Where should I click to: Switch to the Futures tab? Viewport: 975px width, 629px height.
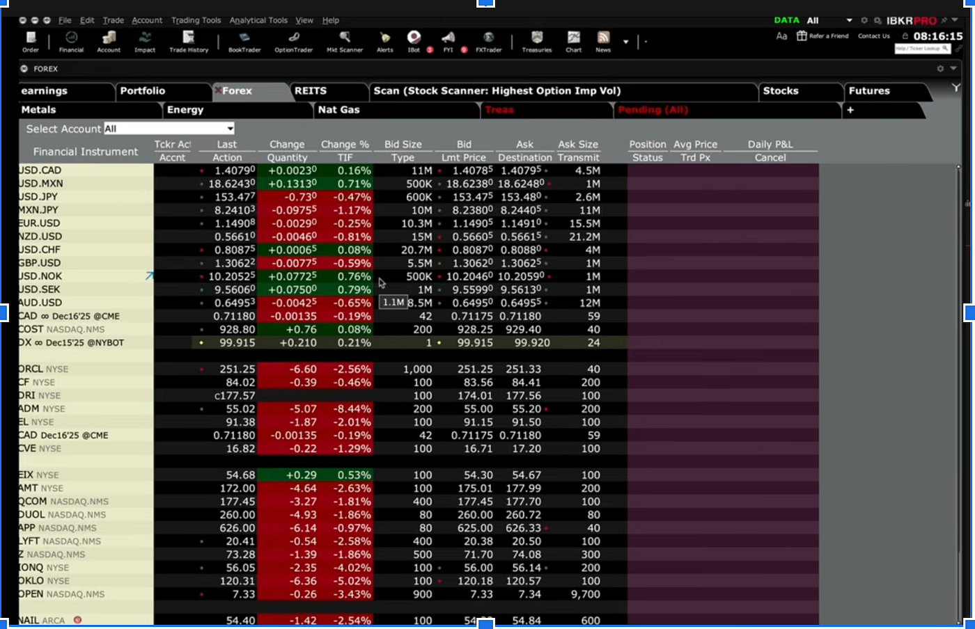[x=887, y=91]
